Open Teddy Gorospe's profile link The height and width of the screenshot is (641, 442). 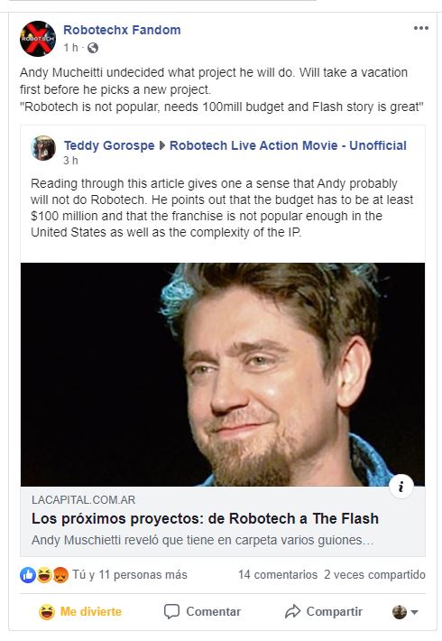pos(109,145)
